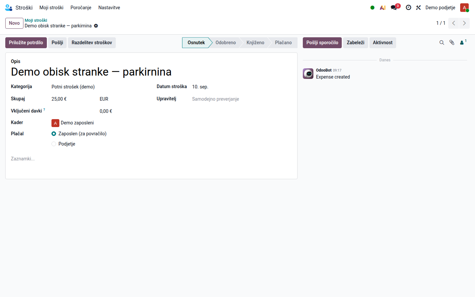Select the Odobreno status stage
The height and width of the screenshot is (297, 475).
[226, 43]
